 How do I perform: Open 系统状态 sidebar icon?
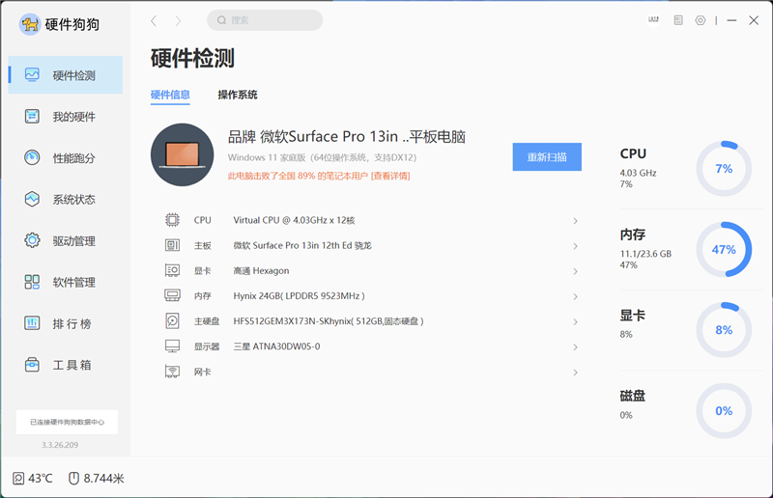point(32,199)
